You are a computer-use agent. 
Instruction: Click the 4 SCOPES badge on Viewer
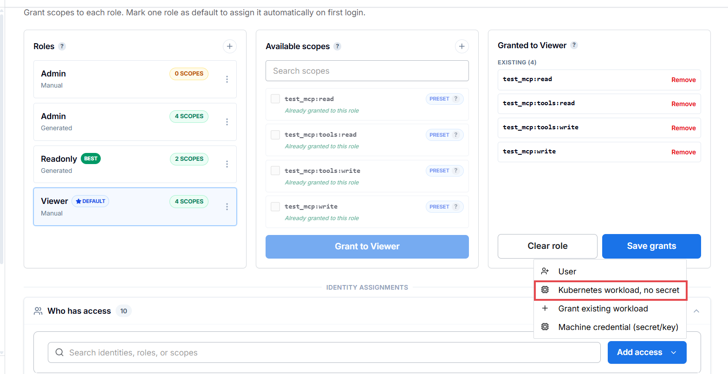point(189,202)
